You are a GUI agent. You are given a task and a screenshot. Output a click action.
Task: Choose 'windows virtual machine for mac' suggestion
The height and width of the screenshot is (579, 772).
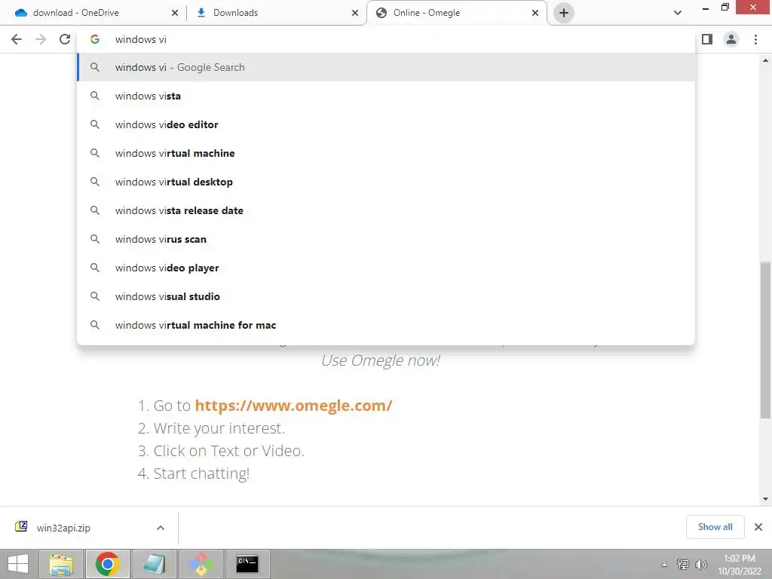click(386, 325)
